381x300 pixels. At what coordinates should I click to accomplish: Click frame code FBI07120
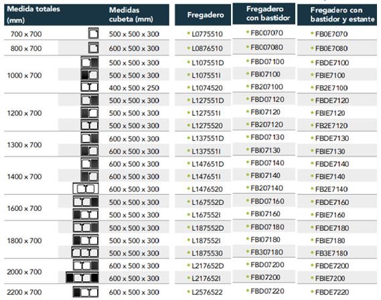coord(266,112)
